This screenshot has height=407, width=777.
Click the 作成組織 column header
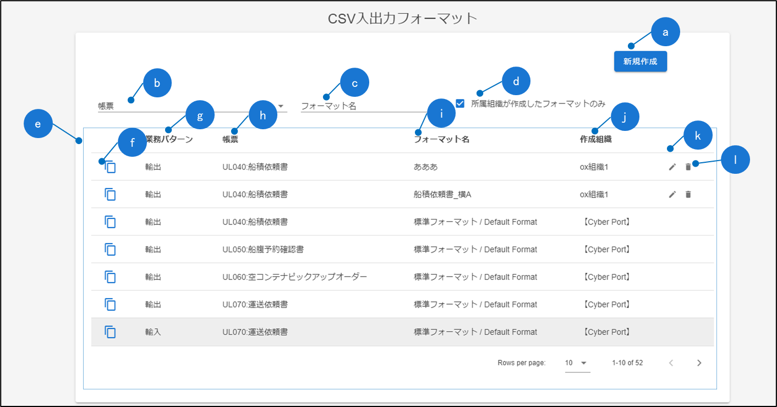click(595, 139)
